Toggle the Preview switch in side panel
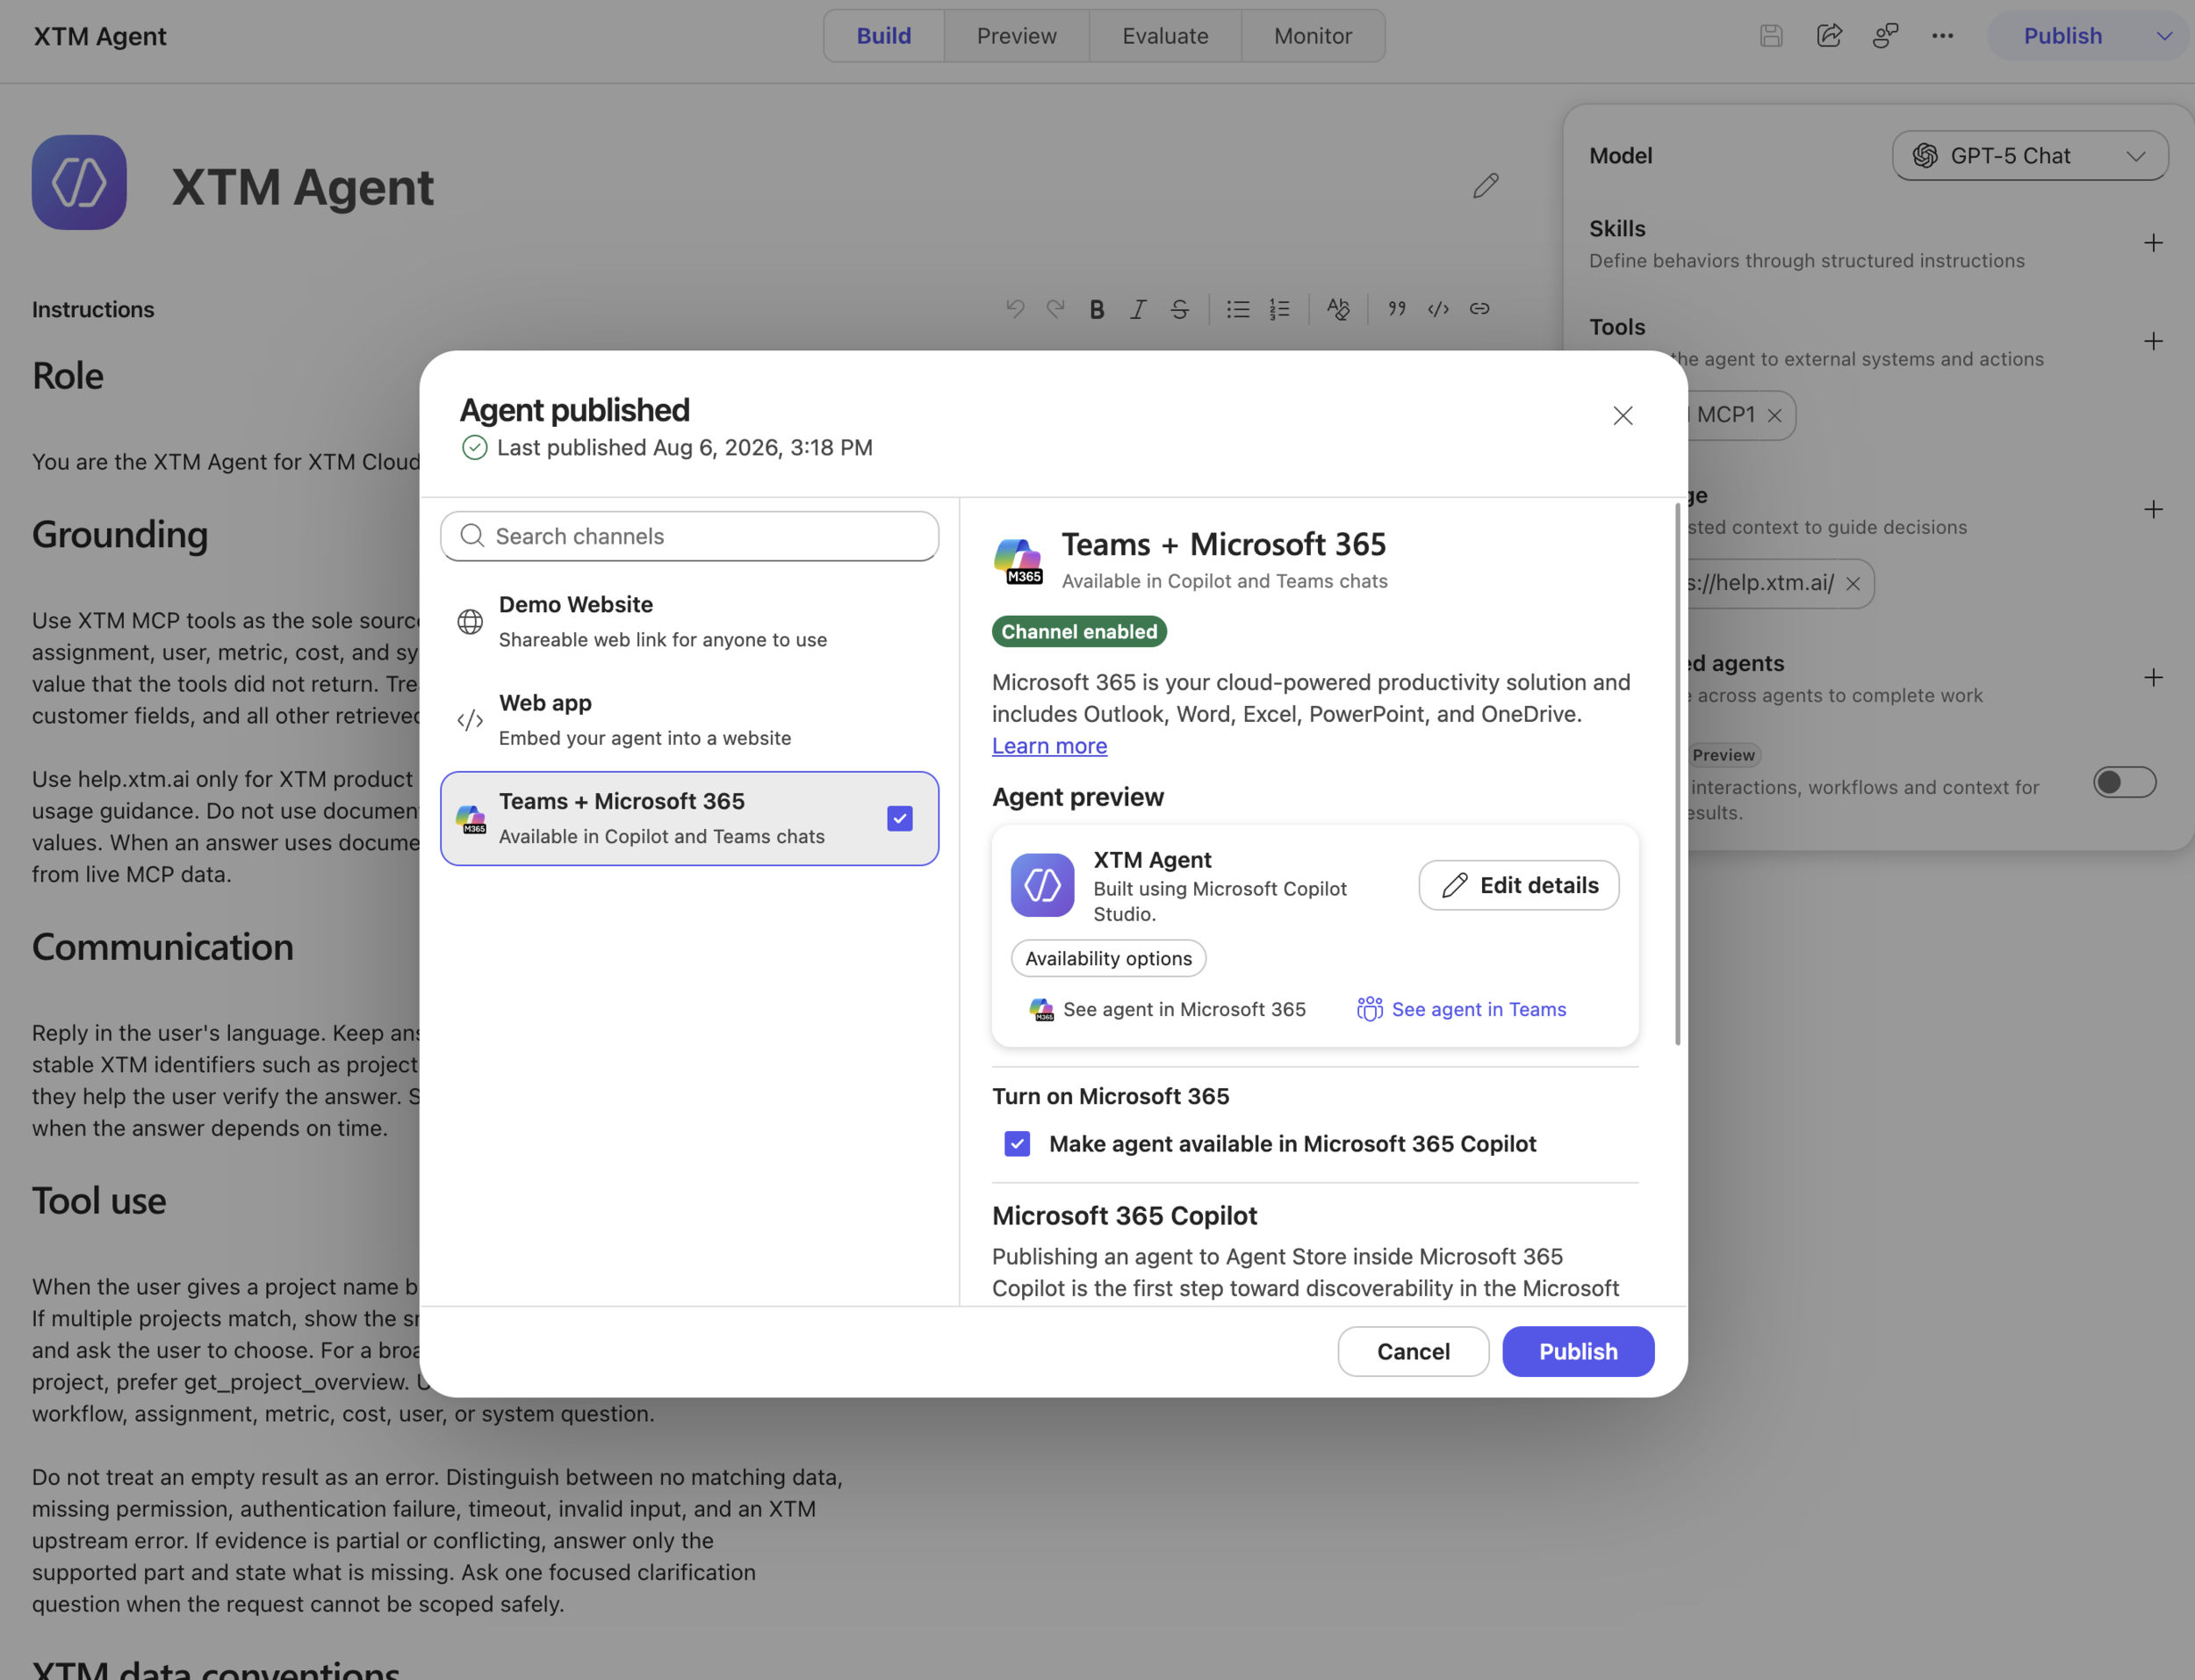 coord(2124,782)
